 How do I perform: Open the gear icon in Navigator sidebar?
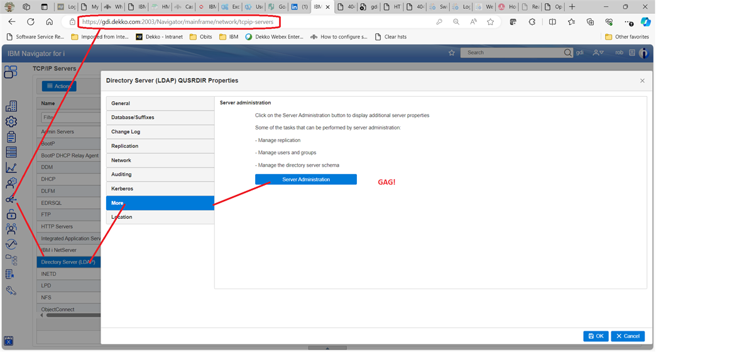[x=11, y=122]
